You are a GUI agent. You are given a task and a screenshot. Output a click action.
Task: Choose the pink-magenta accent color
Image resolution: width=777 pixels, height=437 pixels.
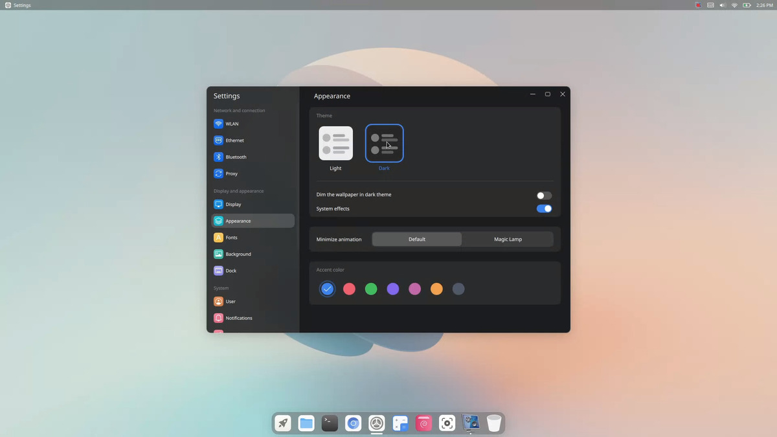(x=415, y=289)
